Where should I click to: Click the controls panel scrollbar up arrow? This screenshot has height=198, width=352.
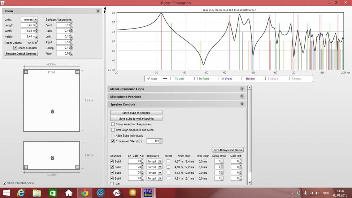point(249,88)
